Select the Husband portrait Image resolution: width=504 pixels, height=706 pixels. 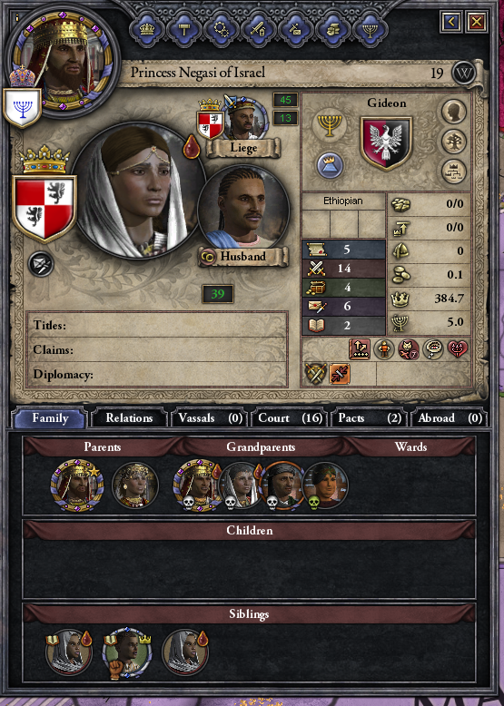click(x=243, y=210)
